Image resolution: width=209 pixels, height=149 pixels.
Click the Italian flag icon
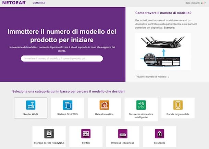[202, 3]
